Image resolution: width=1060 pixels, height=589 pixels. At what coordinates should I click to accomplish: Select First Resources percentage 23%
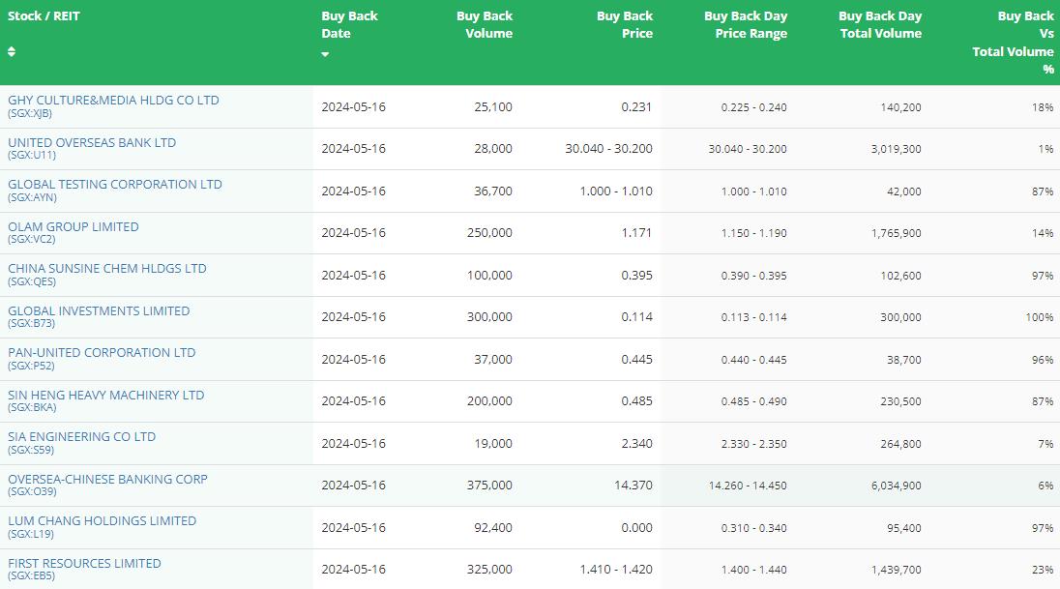(1043, 570)
